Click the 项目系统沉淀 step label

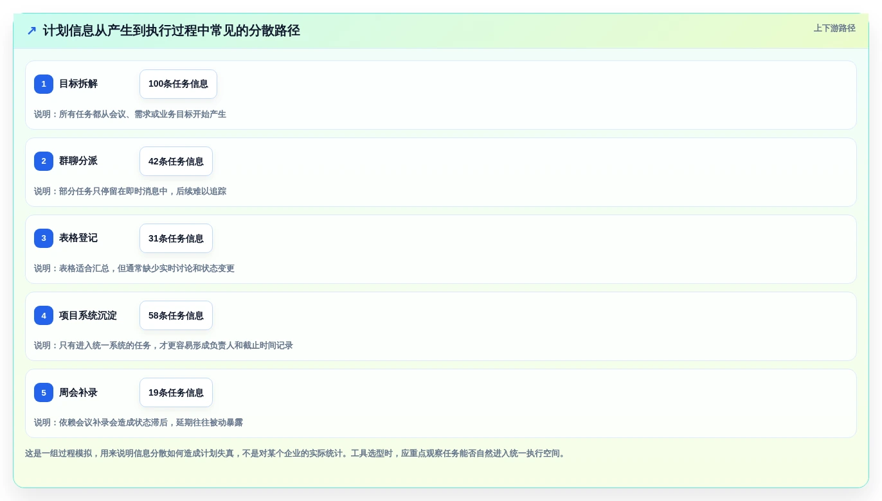[88, 315]
